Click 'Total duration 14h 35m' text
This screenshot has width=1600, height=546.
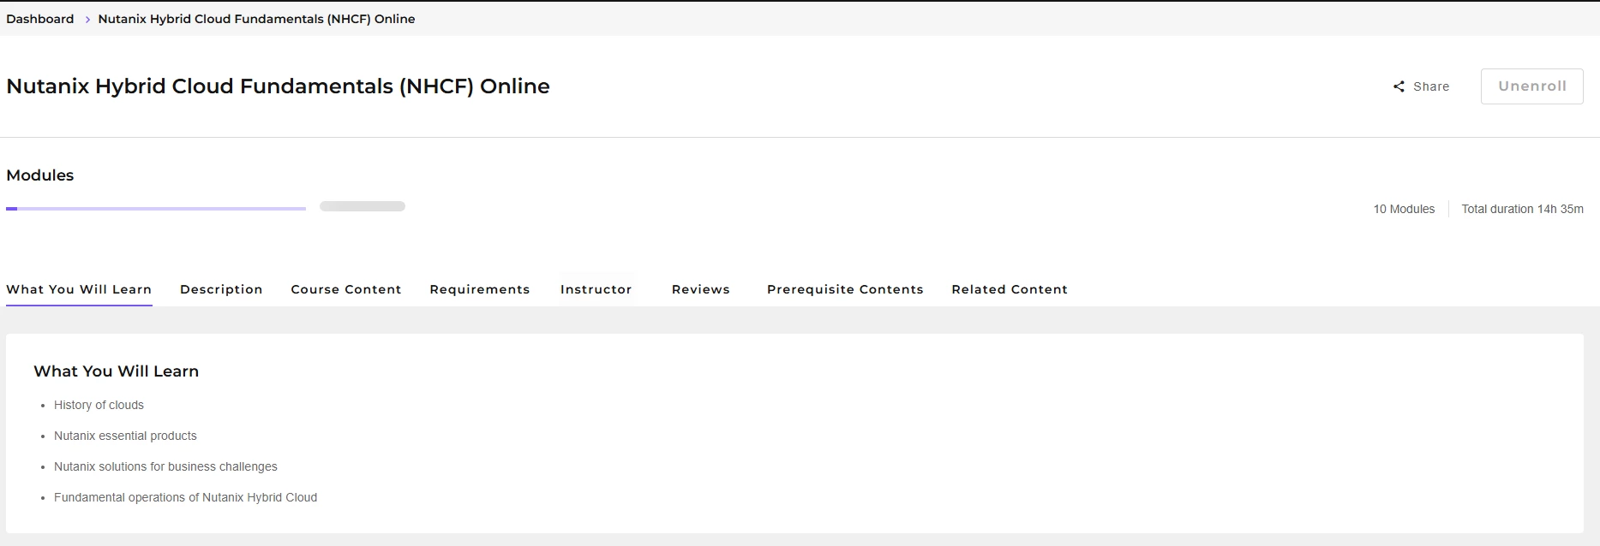coord(1522,209)
